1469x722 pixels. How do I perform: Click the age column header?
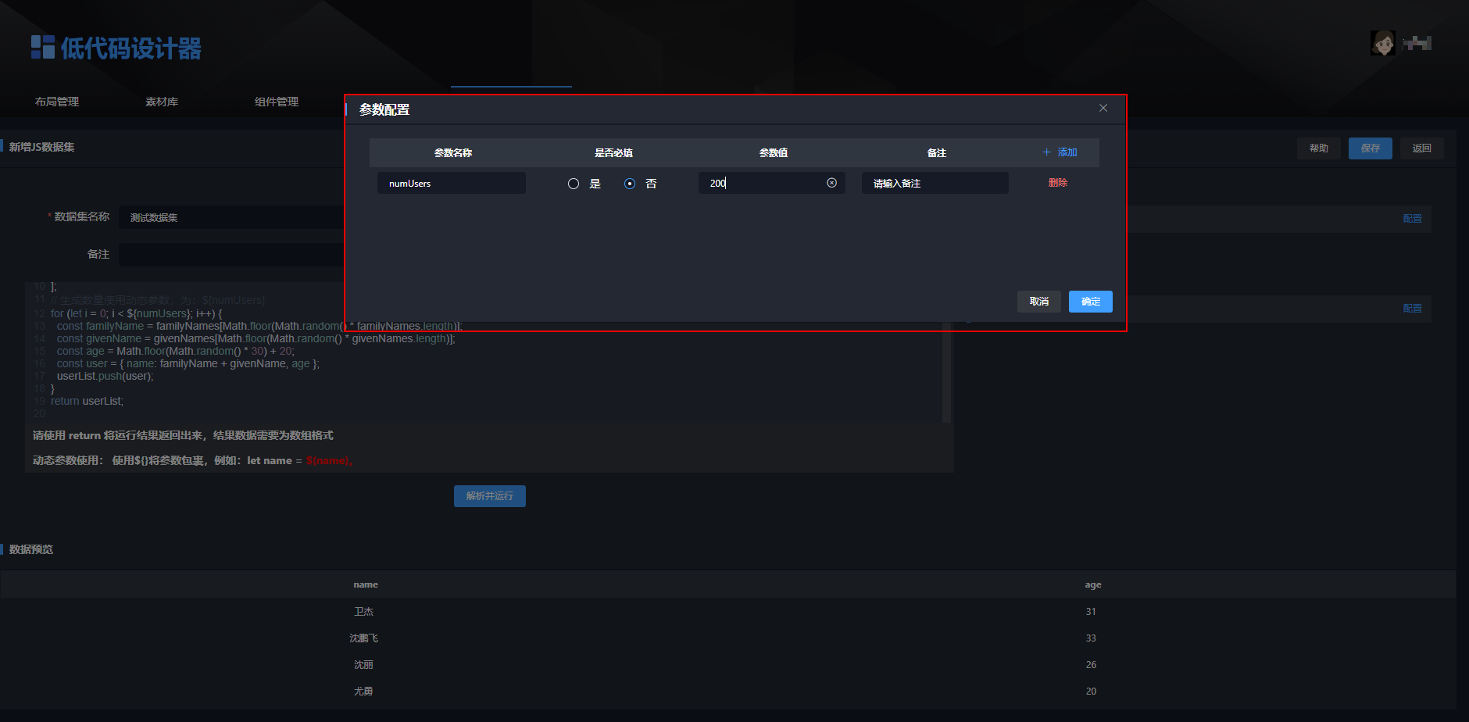pos(1093,584)
